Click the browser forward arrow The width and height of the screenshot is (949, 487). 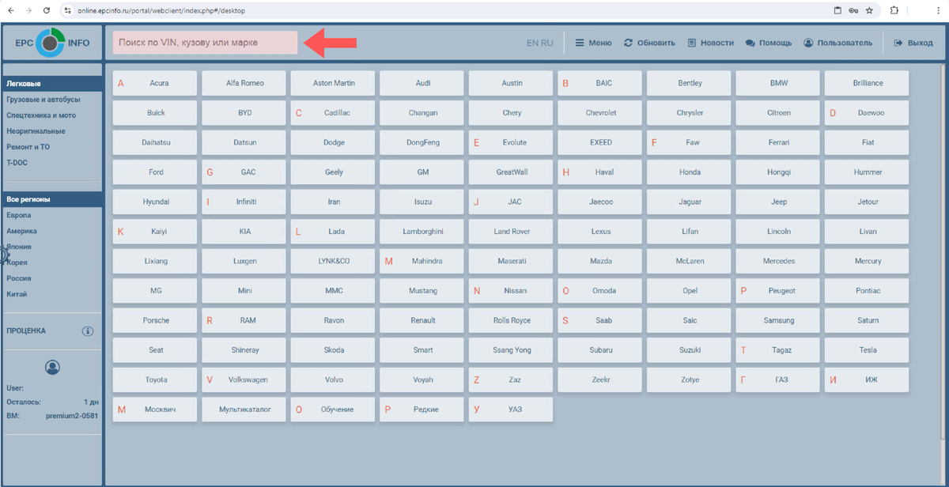(x=29, y=10)
